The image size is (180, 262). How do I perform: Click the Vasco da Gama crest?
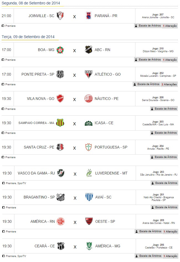(x=61, y=173)
